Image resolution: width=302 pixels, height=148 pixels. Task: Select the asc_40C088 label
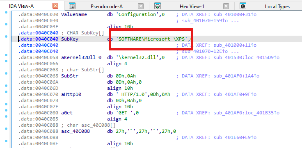point(75,132)
